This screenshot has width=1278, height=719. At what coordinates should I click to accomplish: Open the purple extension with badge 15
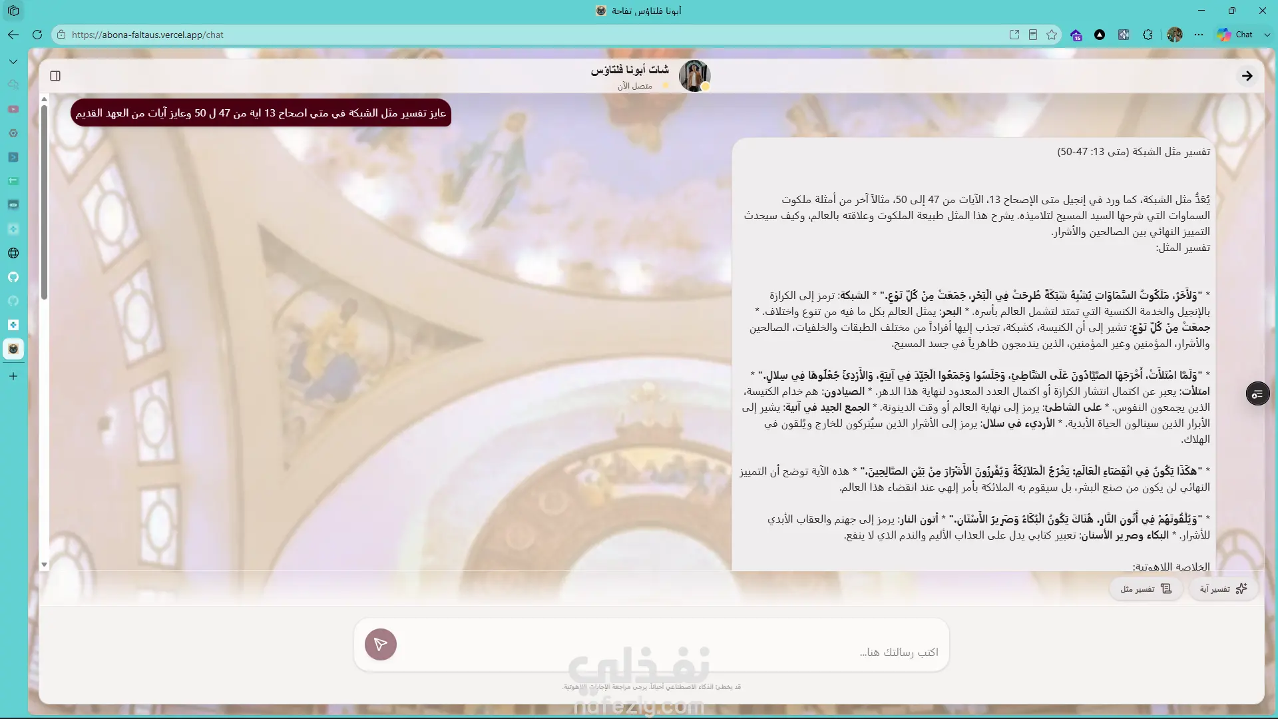tap(1076, 35)
